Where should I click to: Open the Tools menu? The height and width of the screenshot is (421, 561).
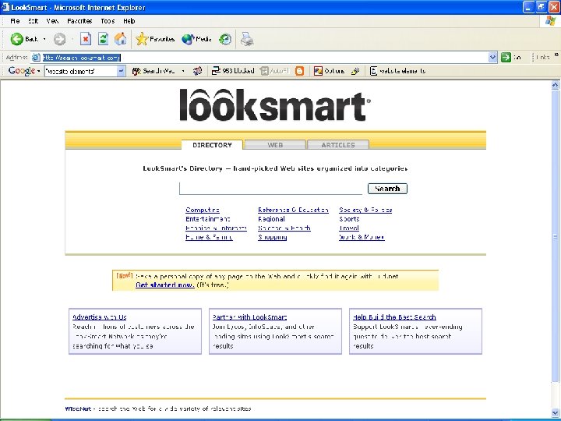pyautogui.click(x=108, y=21)
